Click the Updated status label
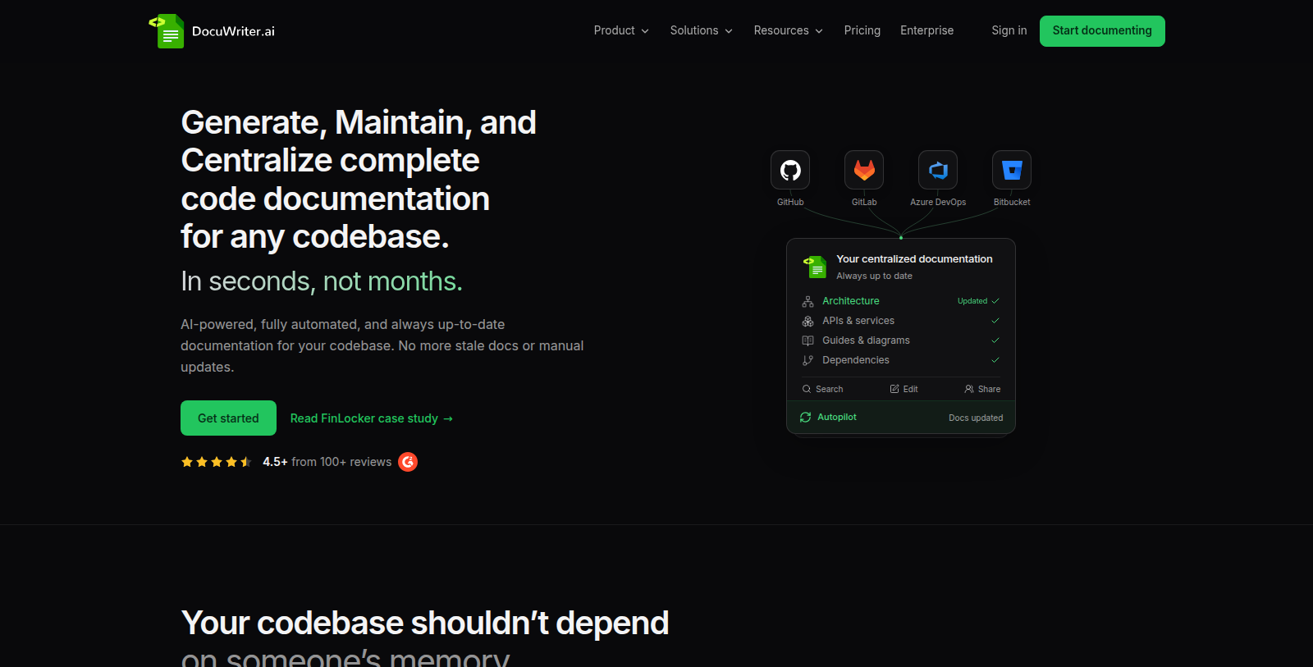The image size is (1313, 667). (972, 301)
